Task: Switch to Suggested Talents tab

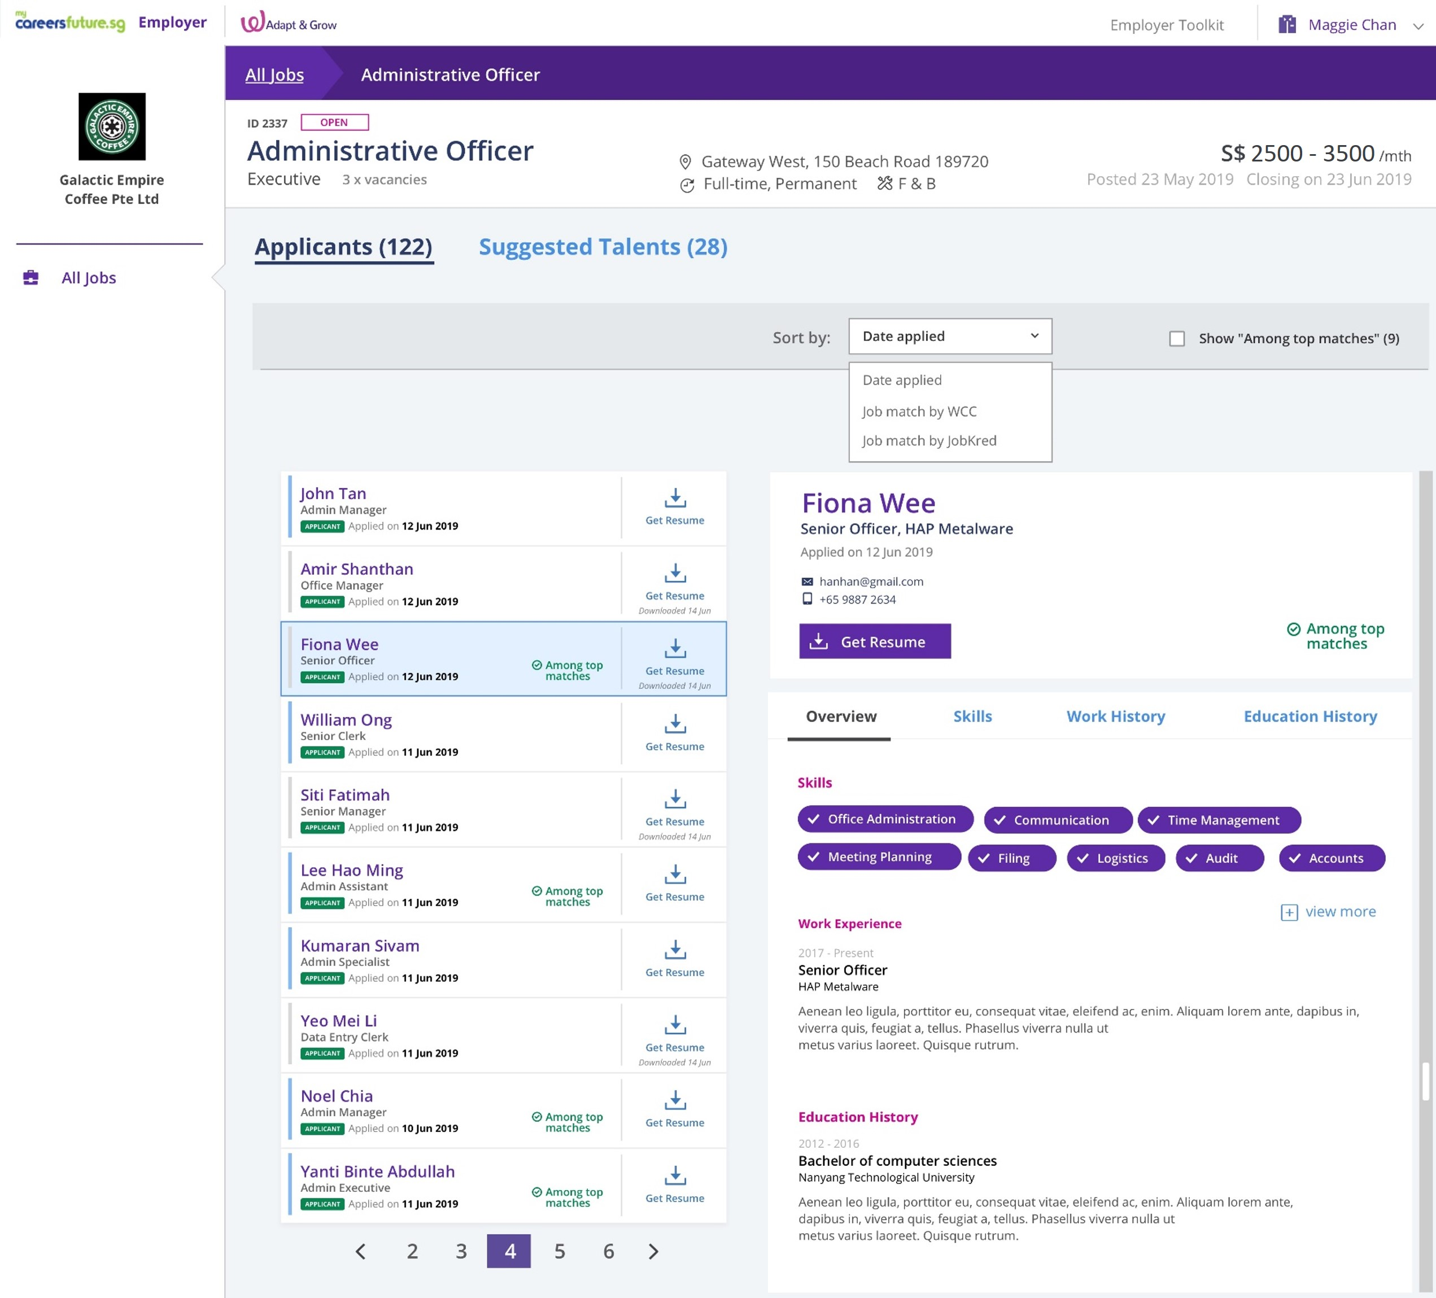Action: pyautogui.click(x=603, y=247)
